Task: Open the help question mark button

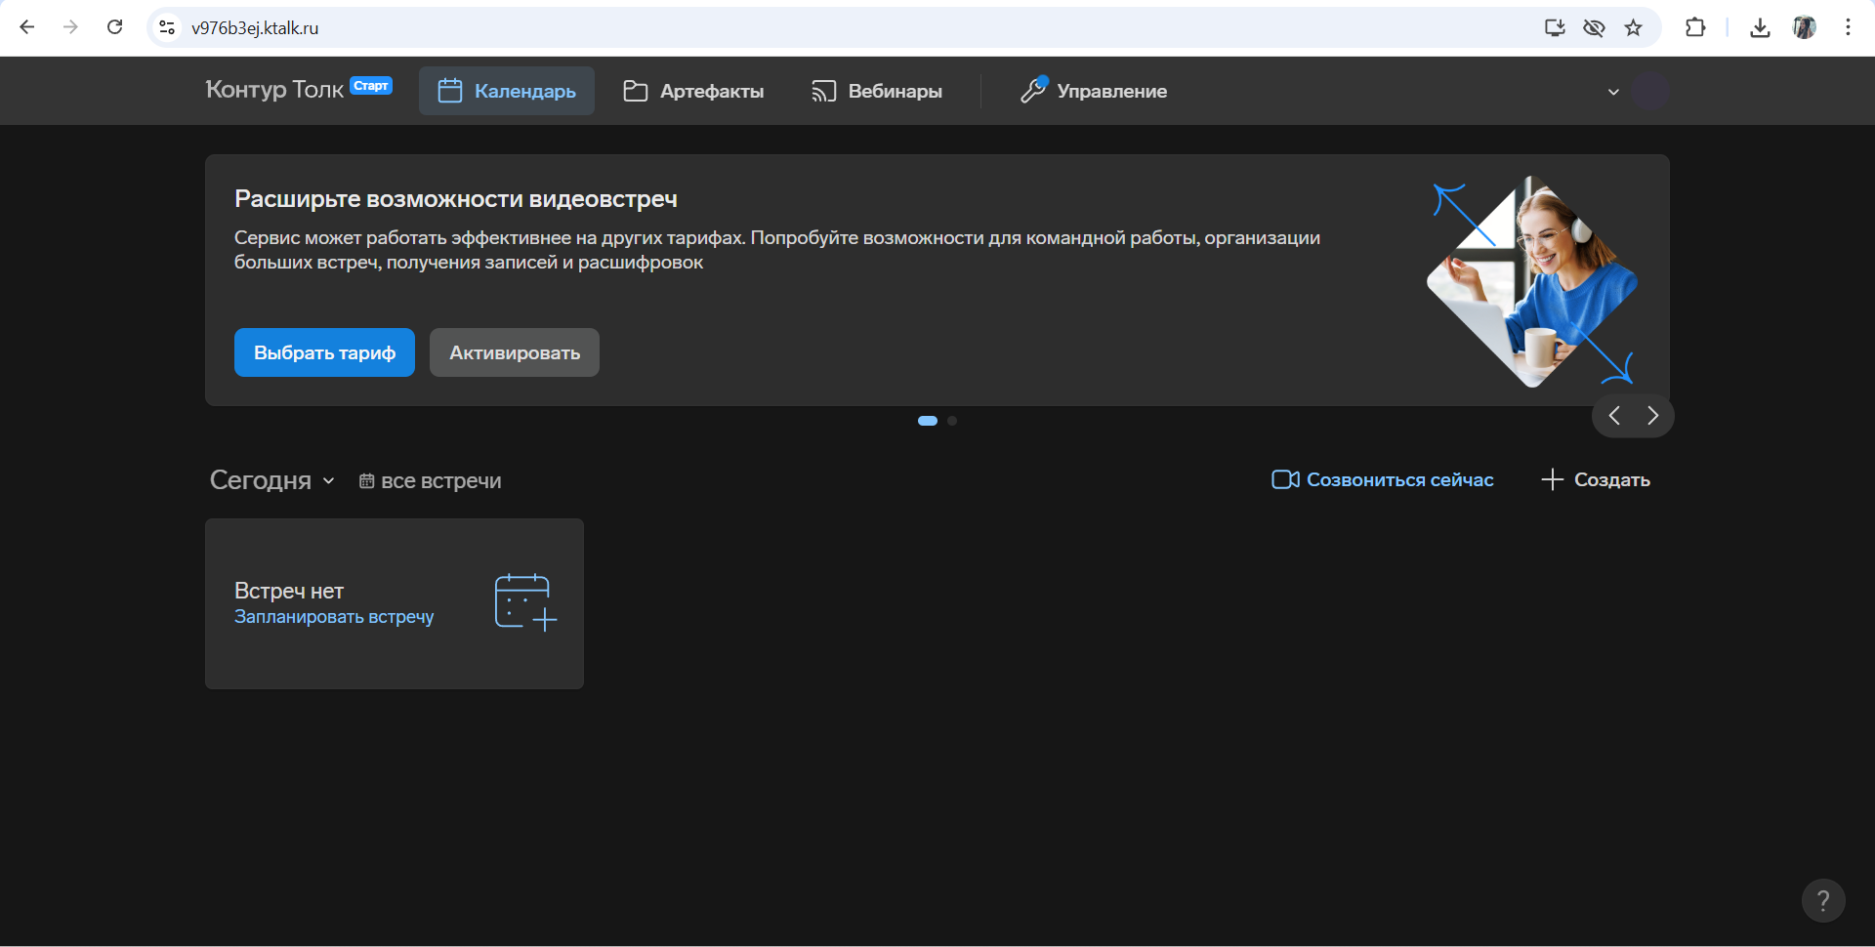Action: 1823,900
